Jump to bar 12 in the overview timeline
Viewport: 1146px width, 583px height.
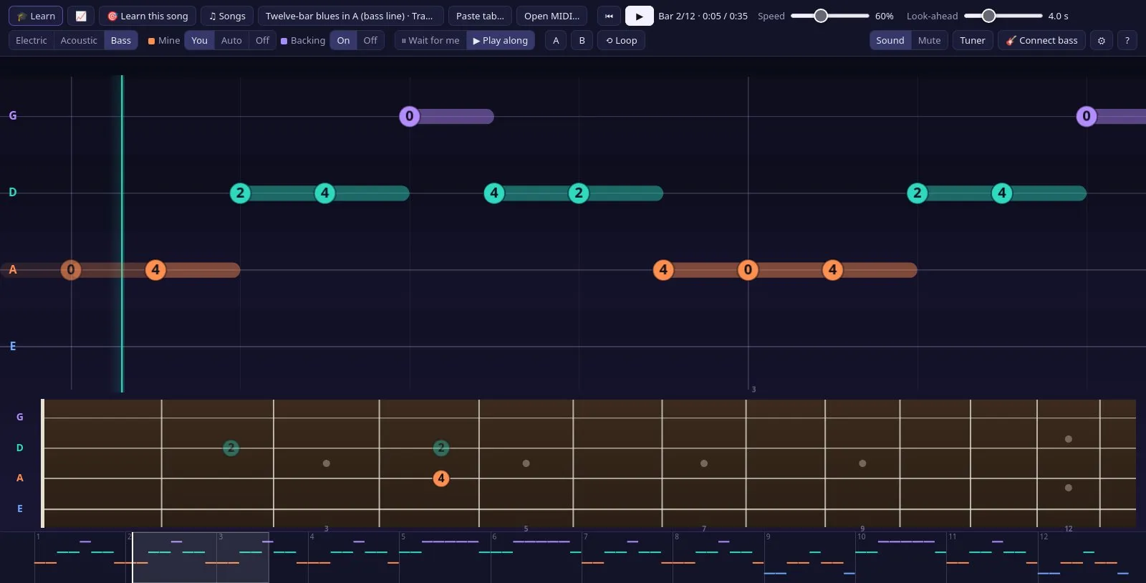click(x=1084, y=557)
